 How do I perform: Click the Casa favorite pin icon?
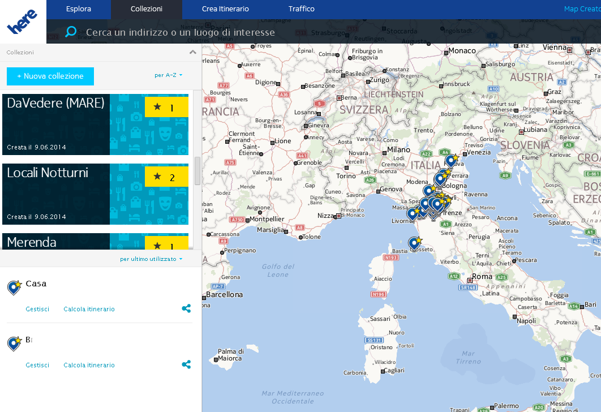[14, 287]
